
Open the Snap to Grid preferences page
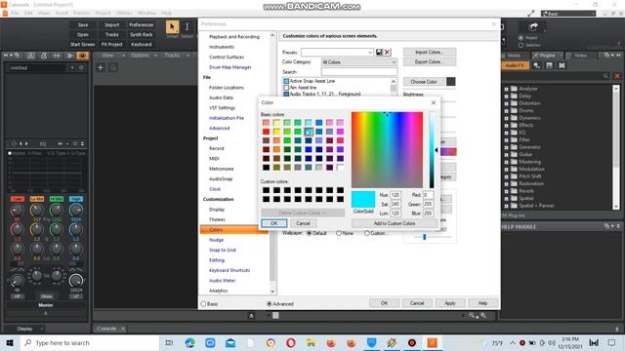point(223,250)
